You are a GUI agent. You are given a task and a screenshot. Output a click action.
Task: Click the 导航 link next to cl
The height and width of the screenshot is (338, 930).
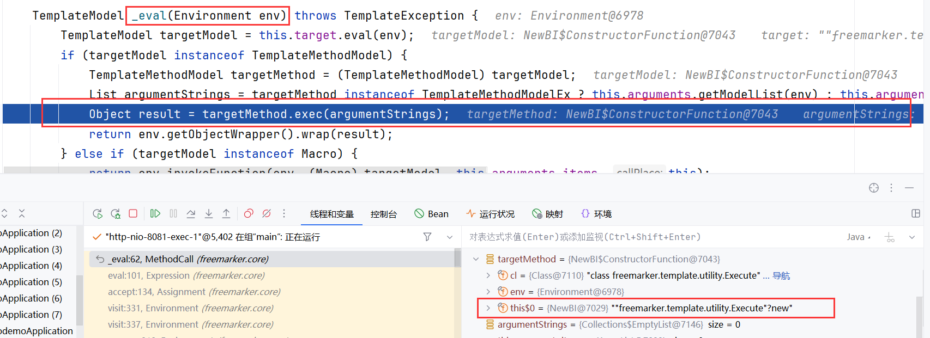pos(781,276)
